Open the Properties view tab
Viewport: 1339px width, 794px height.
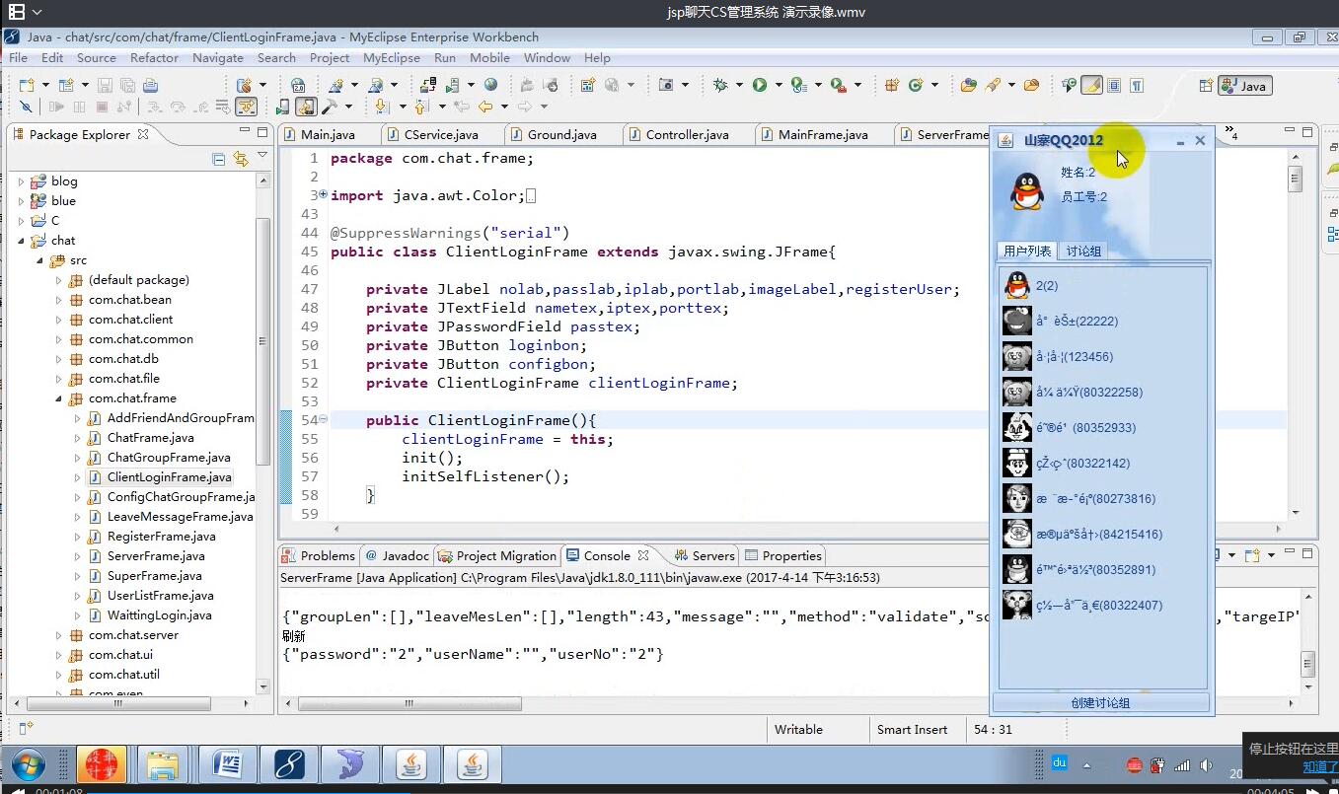coord(783,555)
